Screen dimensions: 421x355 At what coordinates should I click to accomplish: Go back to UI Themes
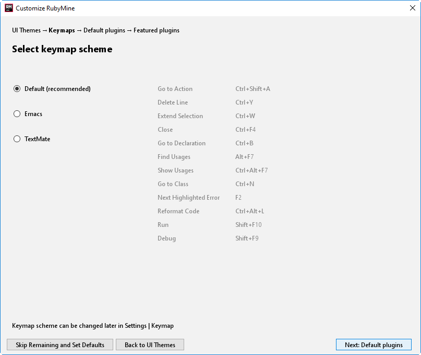pyautogui.click(x=150, y=345)
